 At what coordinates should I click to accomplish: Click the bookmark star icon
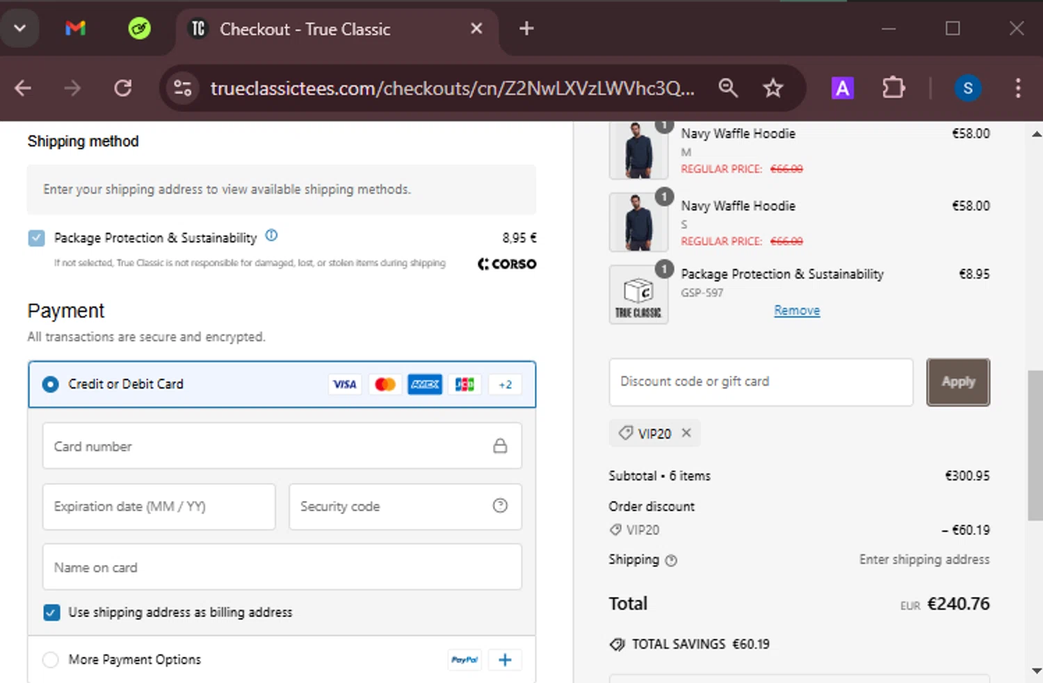(773, 88)
